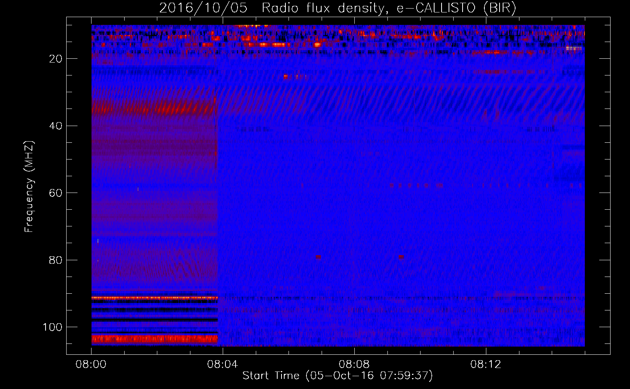Image resolution: width=630 pixels, height=389 pixels.
Task: Click the 80 frequency tick label
Action: [x=56, y=260]
